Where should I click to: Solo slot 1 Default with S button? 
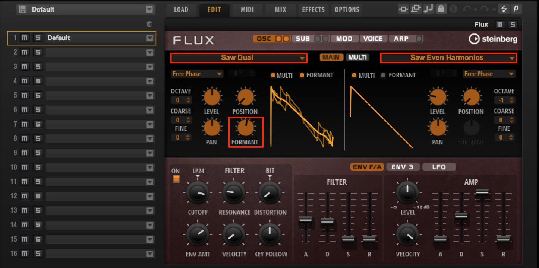(38, 38)
